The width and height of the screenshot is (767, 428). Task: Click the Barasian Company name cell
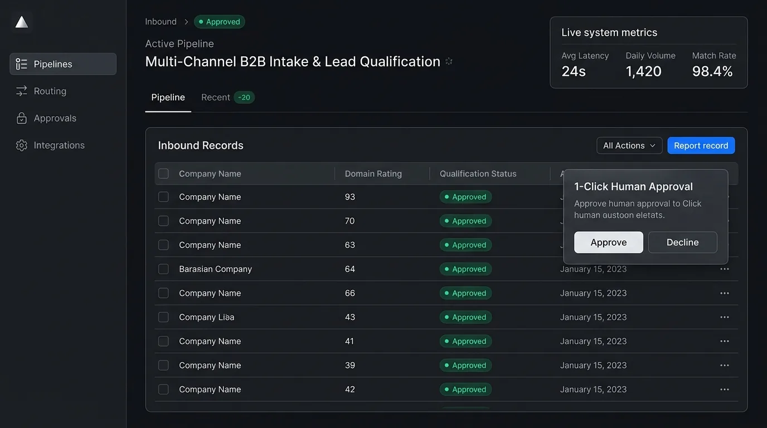coord(215,269)
